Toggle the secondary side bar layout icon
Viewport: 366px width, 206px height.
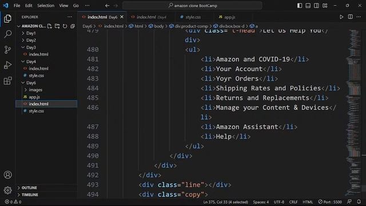[316, 6]
